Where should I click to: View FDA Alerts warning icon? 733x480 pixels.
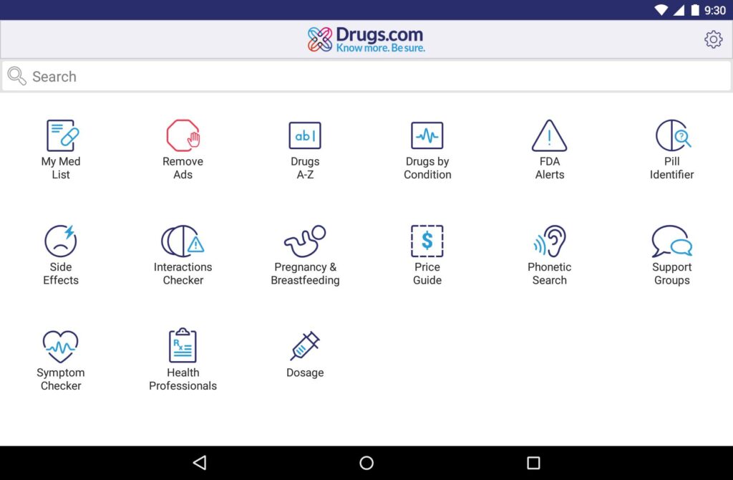click(549, 135)
